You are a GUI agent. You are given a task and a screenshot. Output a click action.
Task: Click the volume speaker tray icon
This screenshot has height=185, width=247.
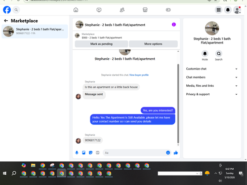[x=220, y=181]
